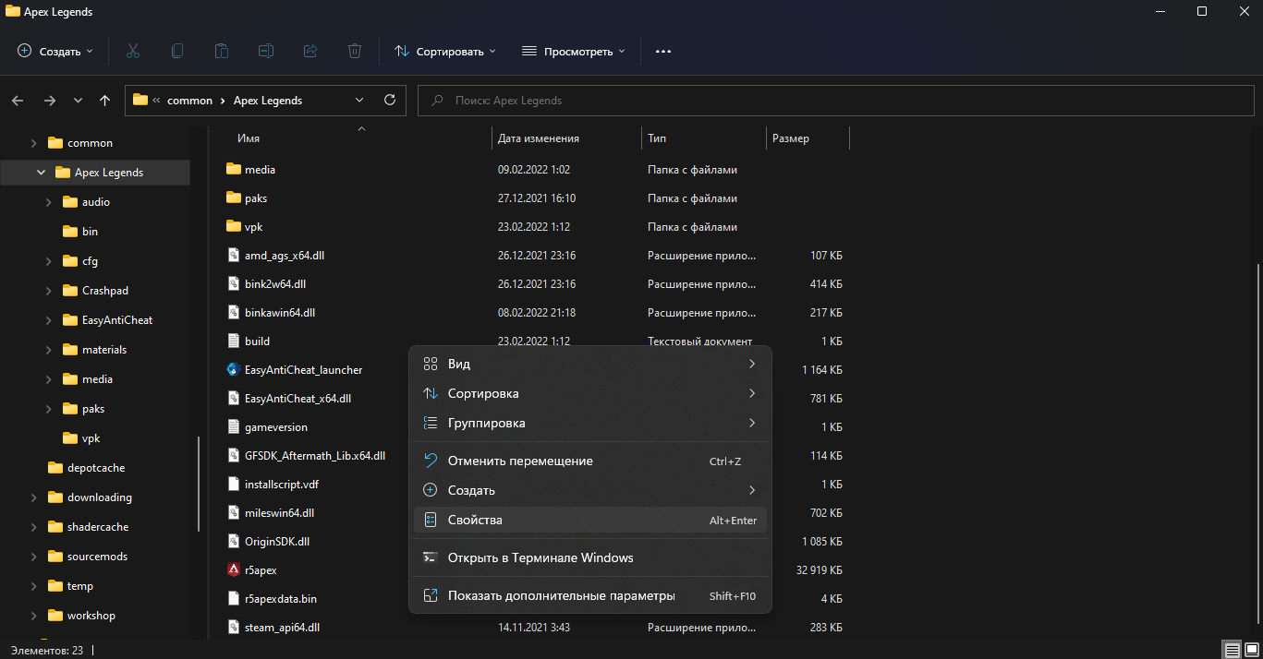Open the Группировка submenu

point(590,423)
